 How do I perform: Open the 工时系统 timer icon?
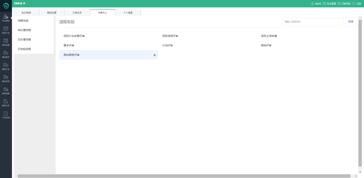(x=6, y=114)
